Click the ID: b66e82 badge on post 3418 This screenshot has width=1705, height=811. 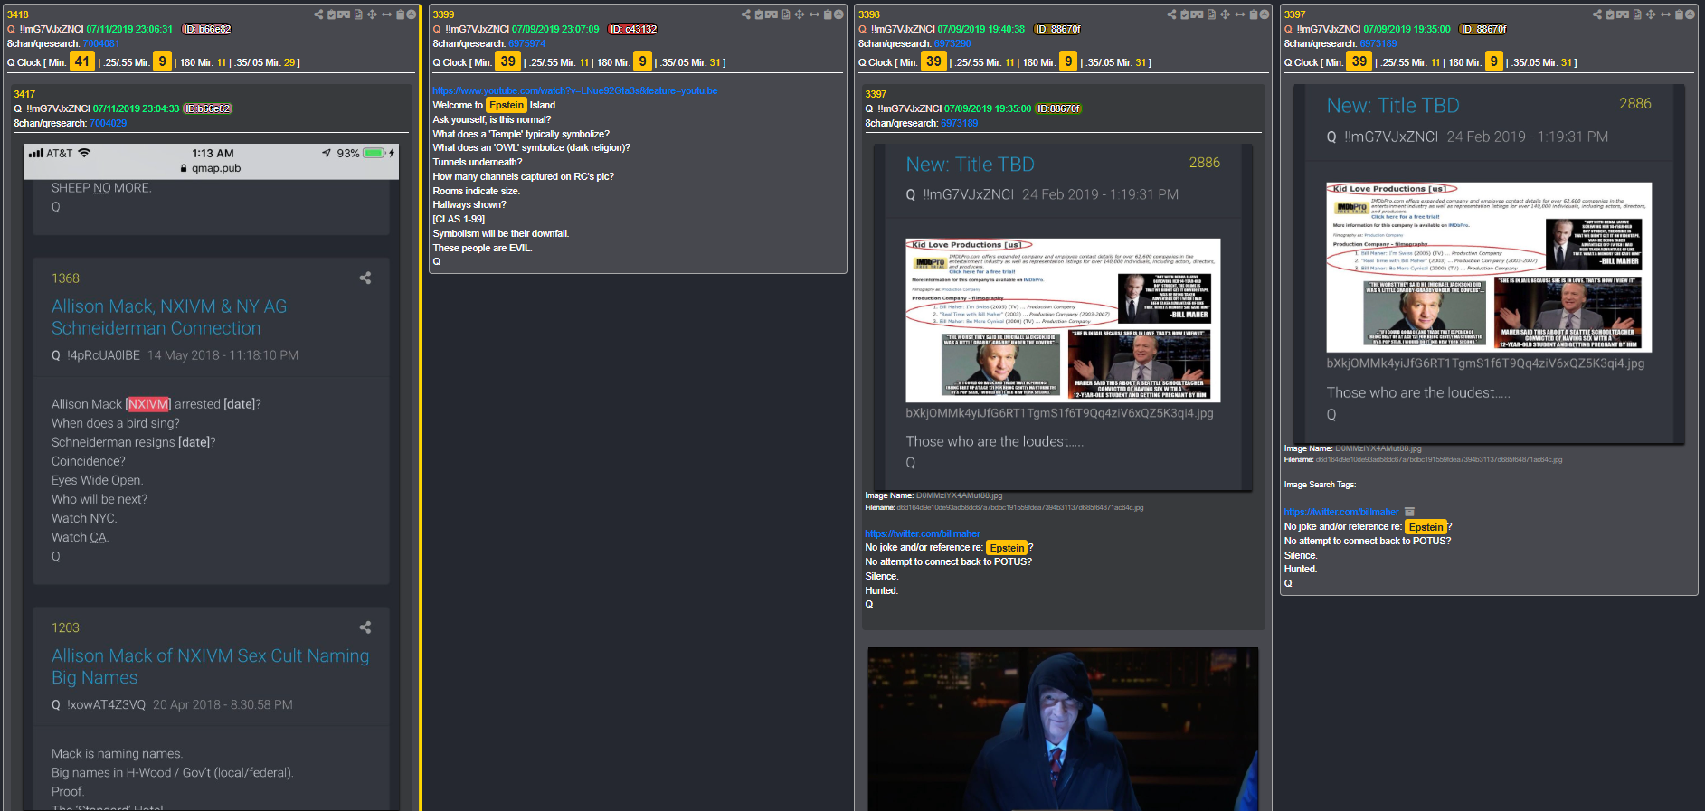coord(206,29)
